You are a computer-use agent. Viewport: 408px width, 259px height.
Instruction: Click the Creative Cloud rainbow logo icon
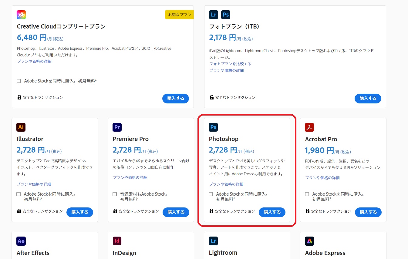[x=21, y=15]
